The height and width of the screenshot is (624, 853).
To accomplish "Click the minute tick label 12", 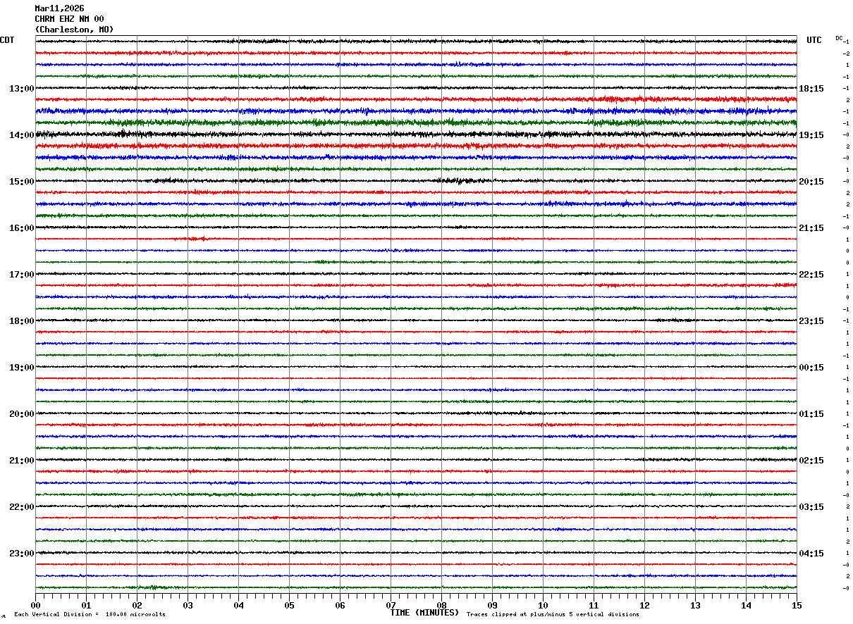I will pyautogui.click(x=644, y=605).
